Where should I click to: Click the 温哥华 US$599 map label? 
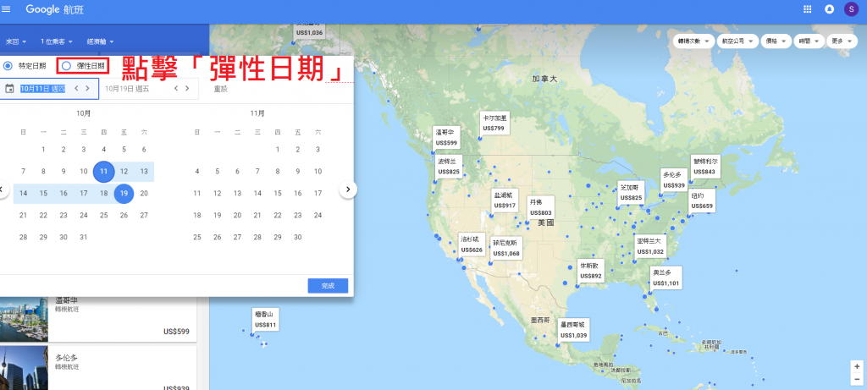pyautogui.click(x=446, y=138)
